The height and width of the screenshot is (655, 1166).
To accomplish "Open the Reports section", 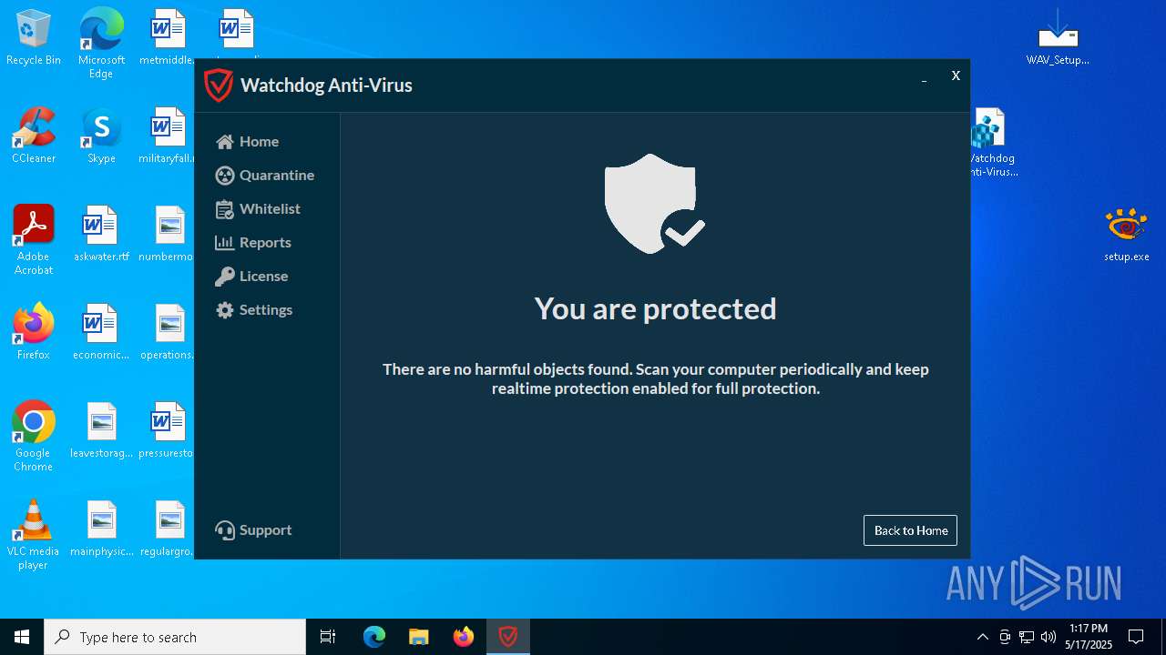I will click(253, 243).
